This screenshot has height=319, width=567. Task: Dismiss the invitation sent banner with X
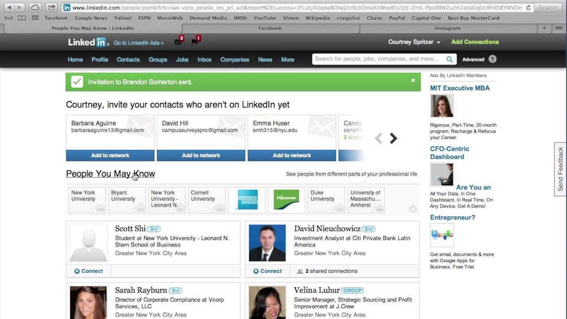pyautogui.click(x=413, y=80)
